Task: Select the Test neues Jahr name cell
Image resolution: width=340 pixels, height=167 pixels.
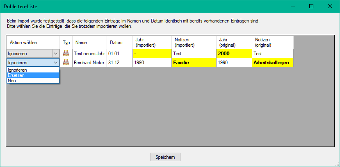Action: tap(89, 54)
